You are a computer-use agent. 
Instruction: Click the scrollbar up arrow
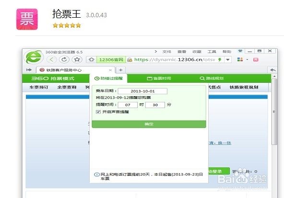274,77
